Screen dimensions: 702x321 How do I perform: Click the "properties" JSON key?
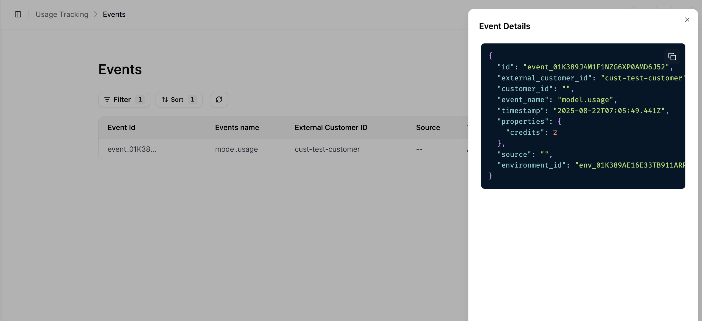click(x=523, y=122)
